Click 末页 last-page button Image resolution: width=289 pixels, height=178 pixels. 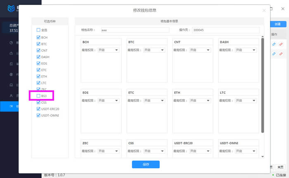(280, 167)
